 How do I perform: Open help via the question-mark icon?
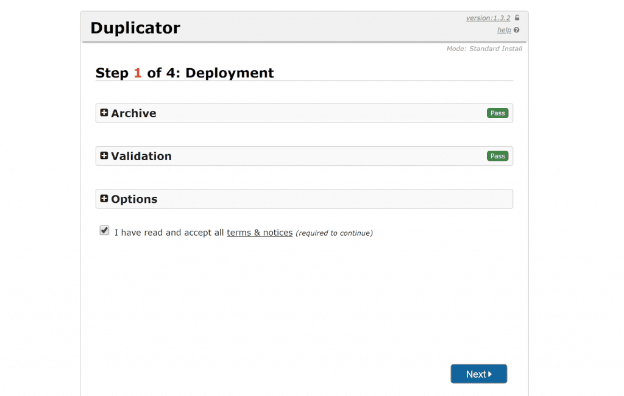tap(517, 30)
